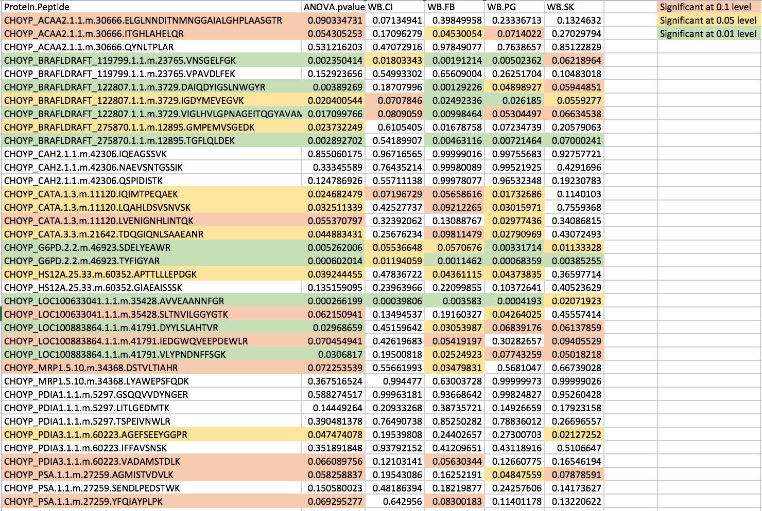Click the 'Significant at 0.05 level' legend cell
762x511 pixels.
pos(708,21)
